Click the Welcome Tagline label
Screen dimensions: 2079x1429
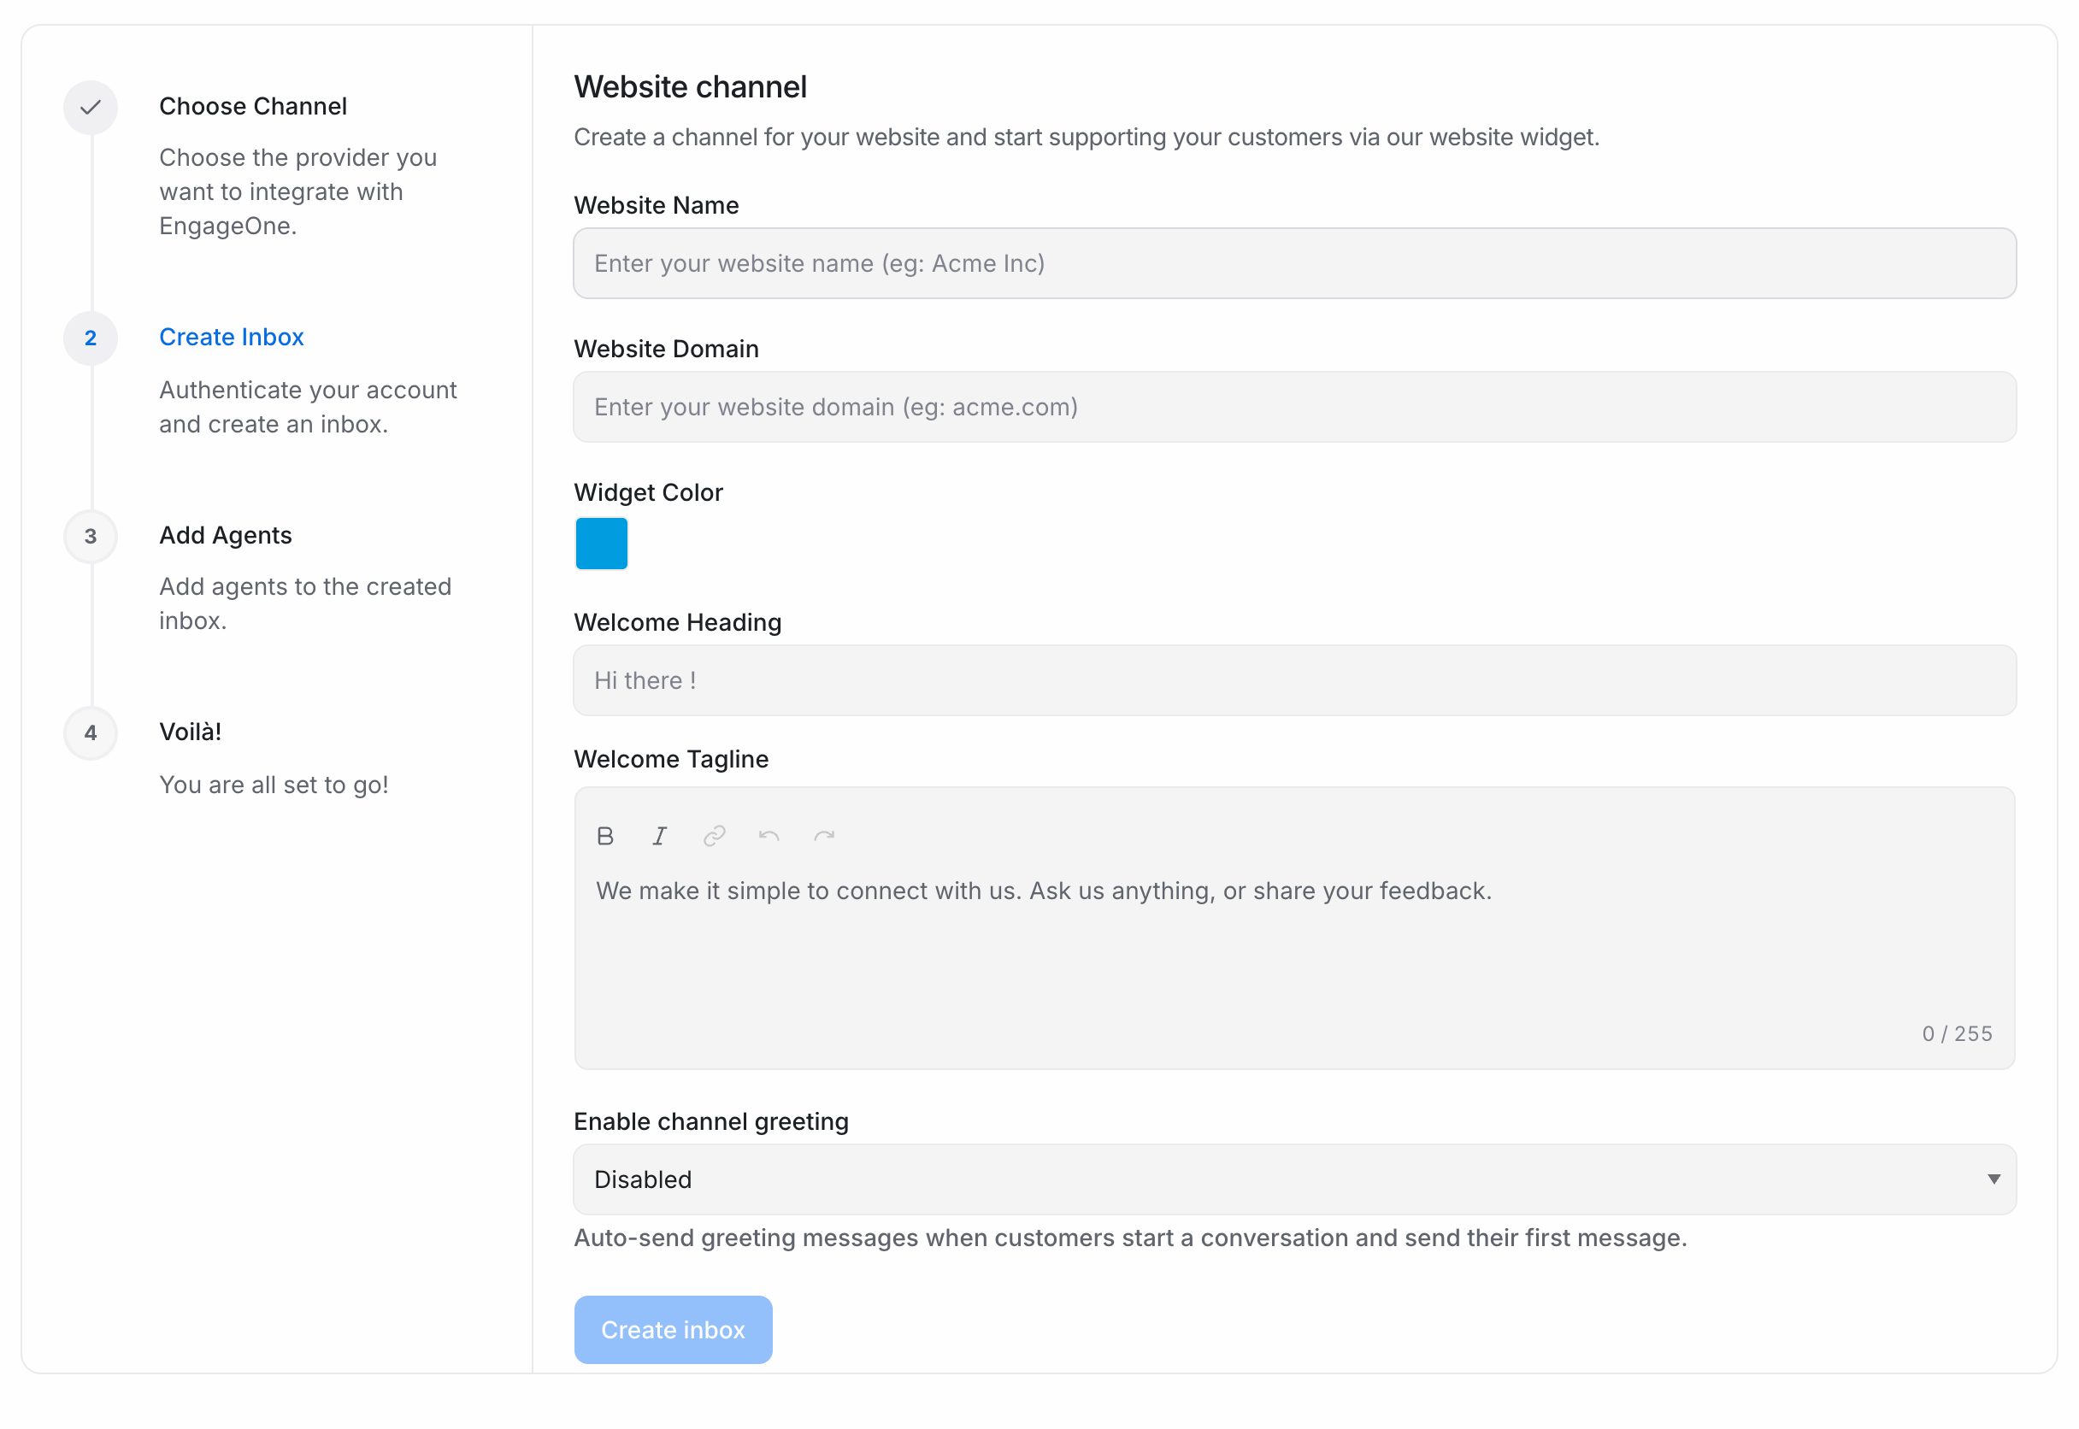[x=670, y=759]
